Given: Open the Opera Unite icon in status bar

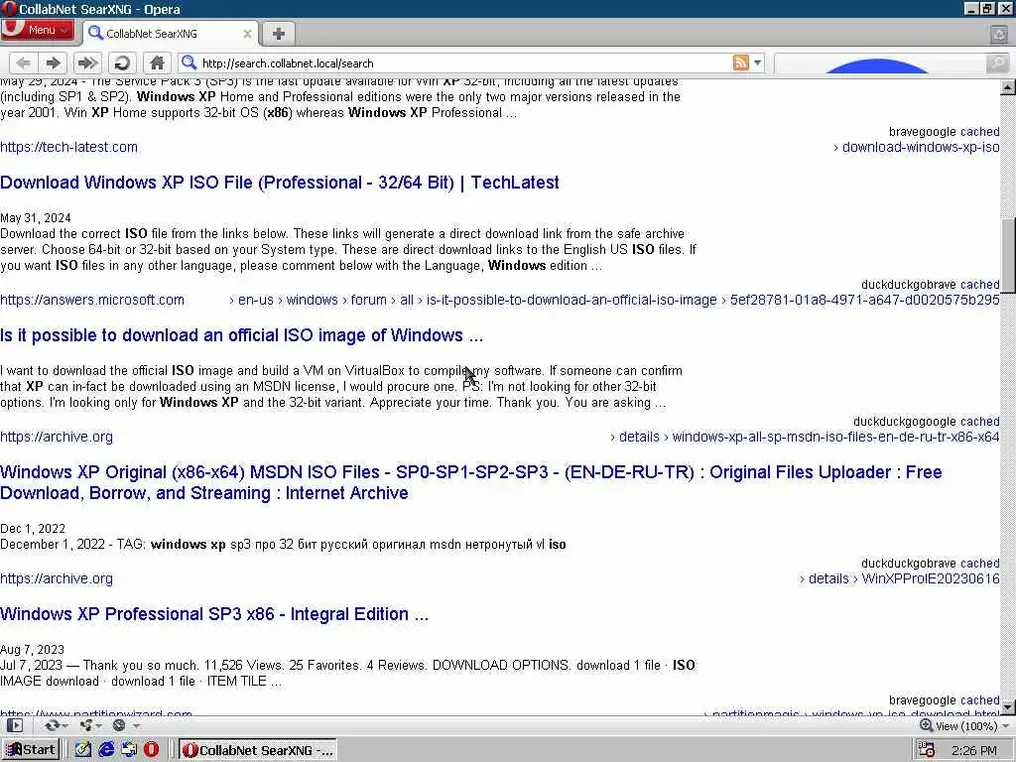Looking at the screenshot, I should [x=85, y=725].
